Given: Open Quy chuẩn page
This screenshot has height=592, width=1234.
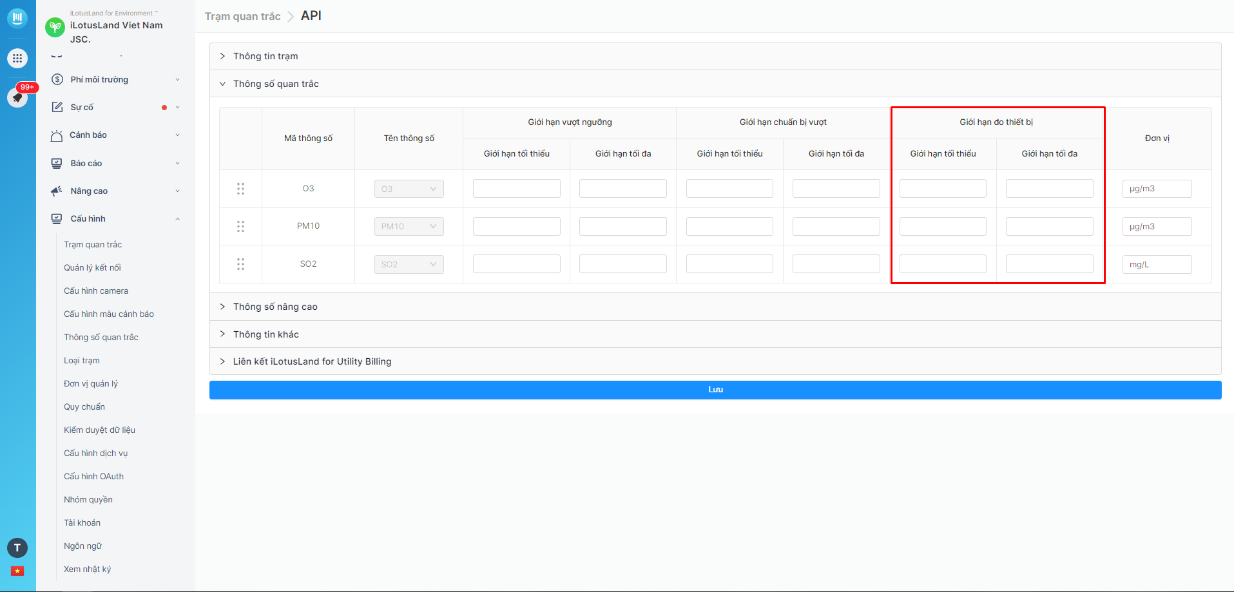Looking at the screenshot, I should tap(84, 407).
